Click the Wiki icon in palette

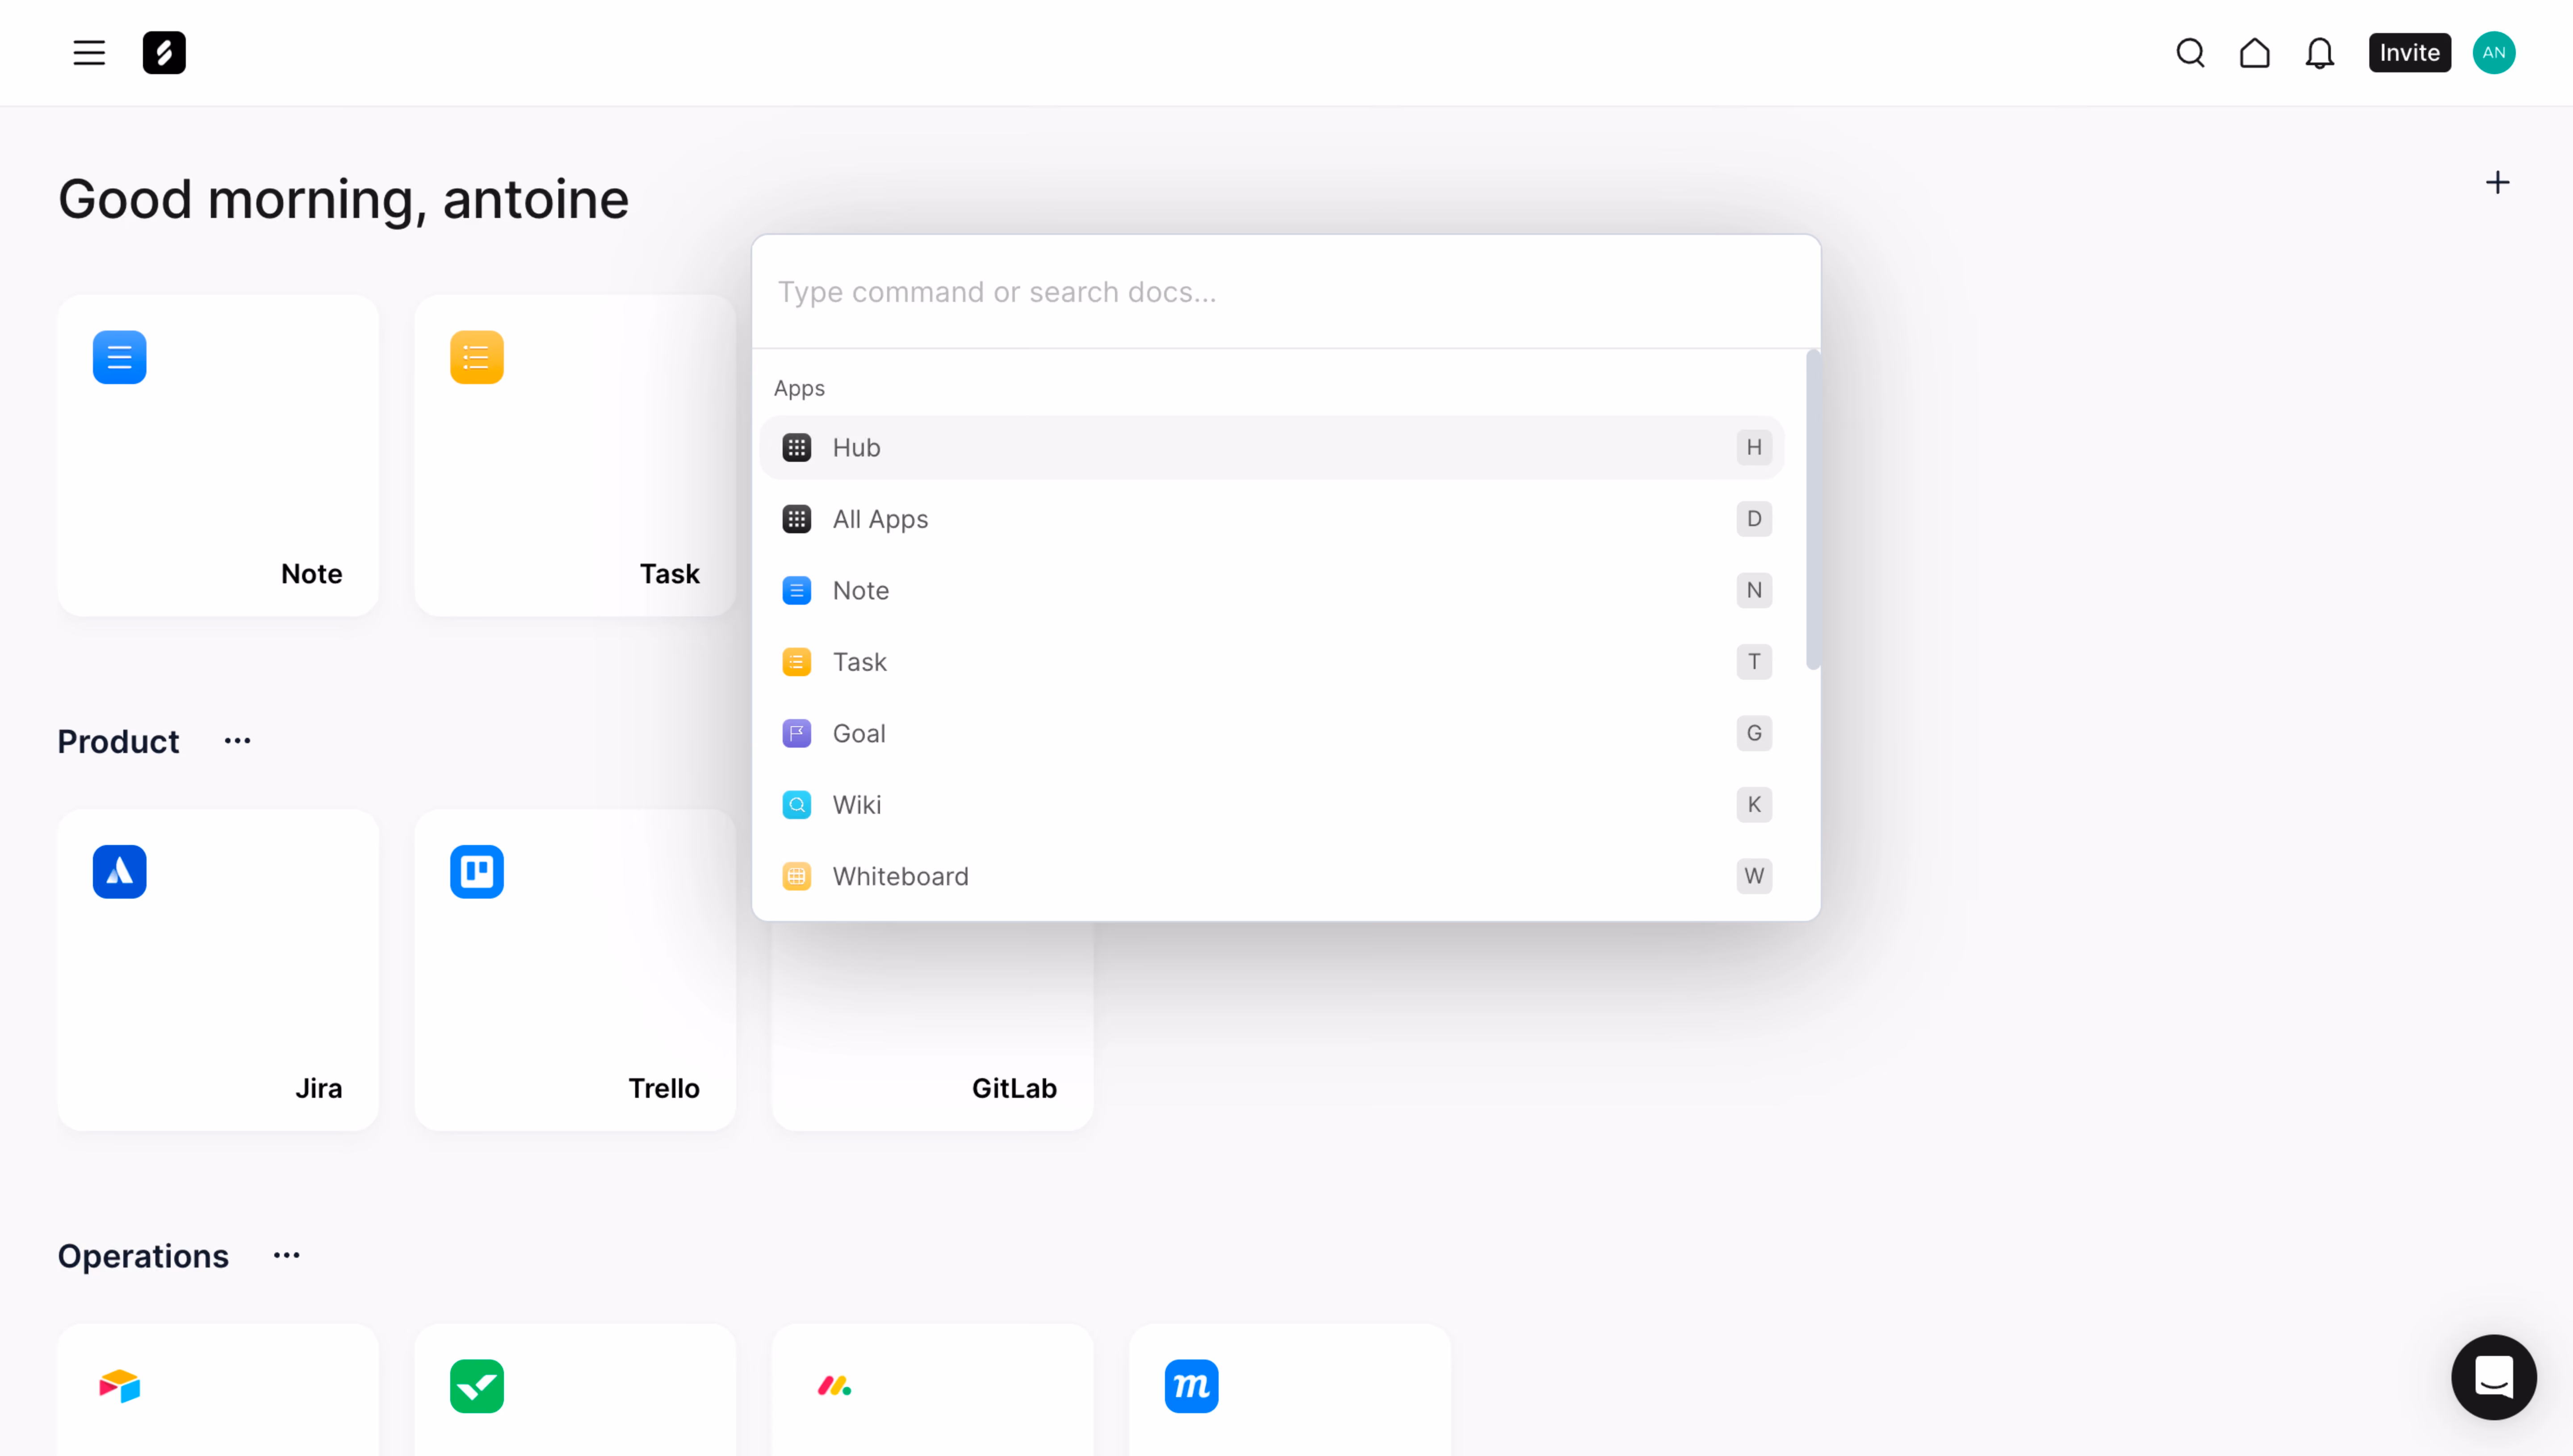[796, 805]
